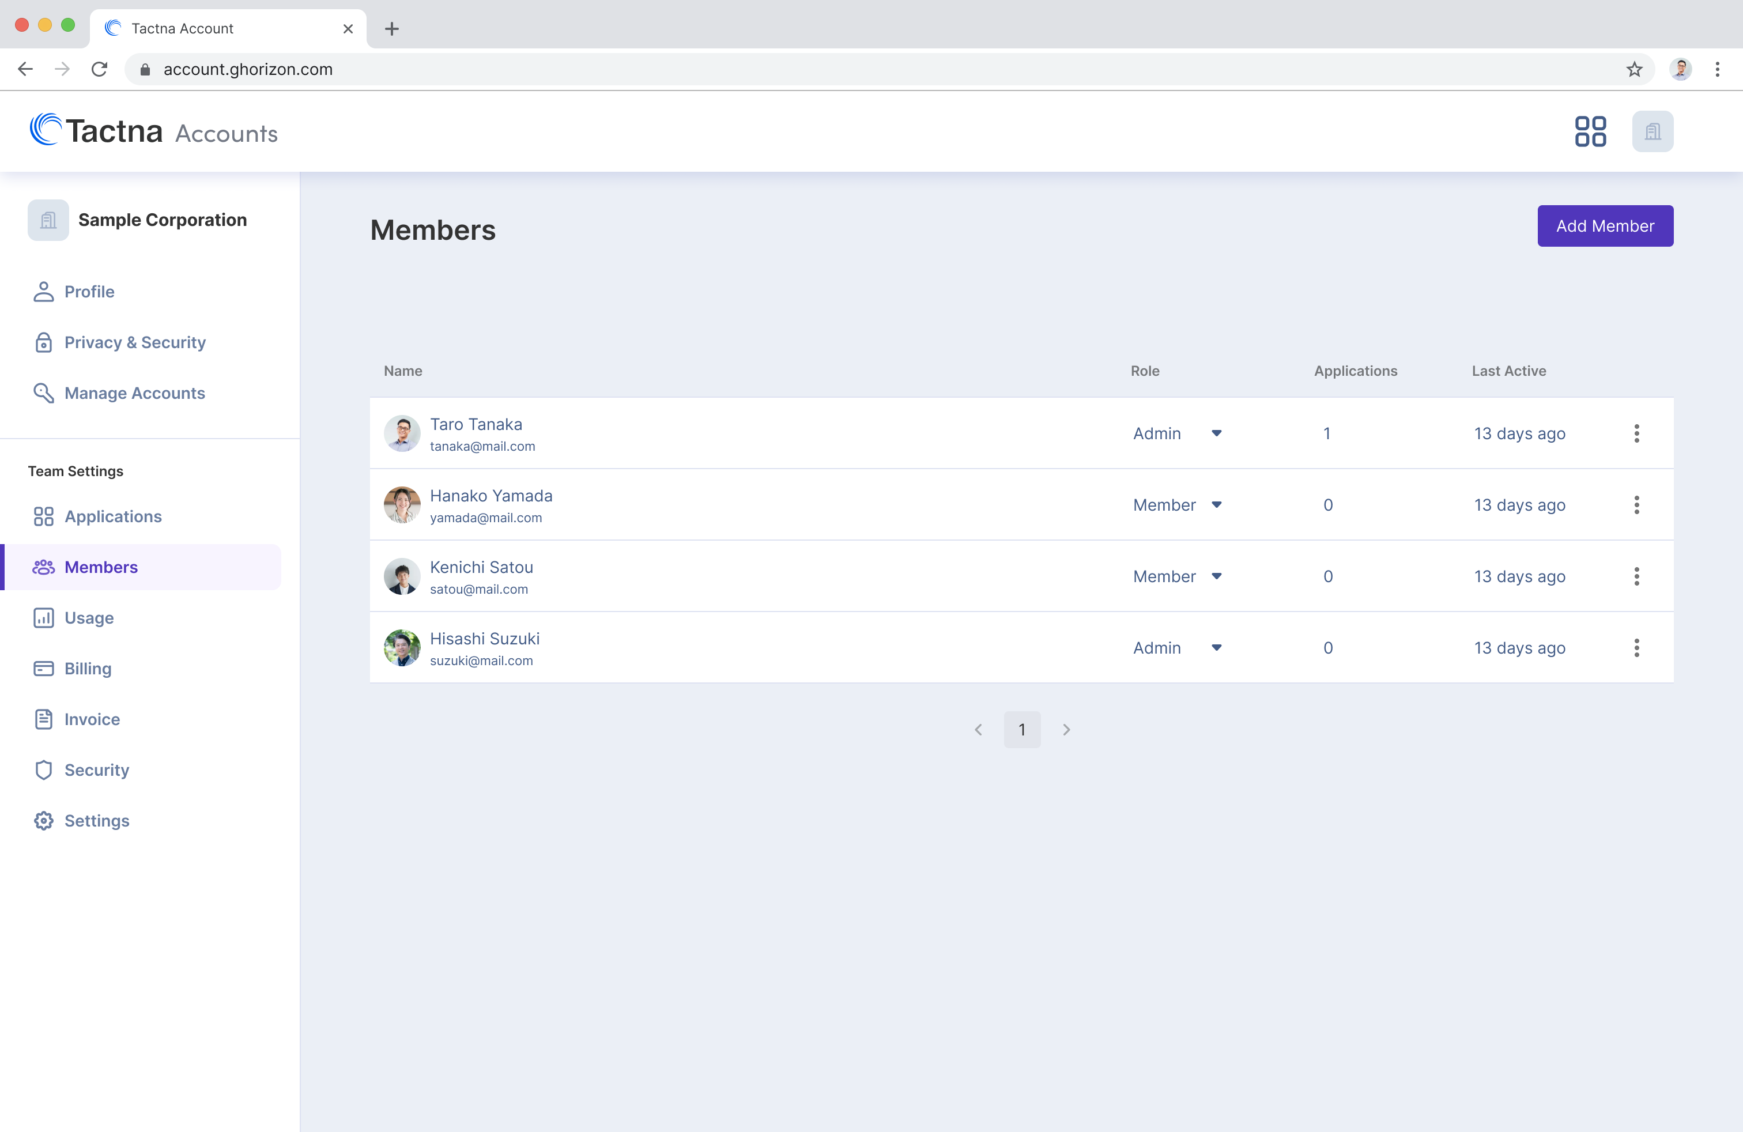
Task: Click the organization building icon in header
Action: 1653,131
